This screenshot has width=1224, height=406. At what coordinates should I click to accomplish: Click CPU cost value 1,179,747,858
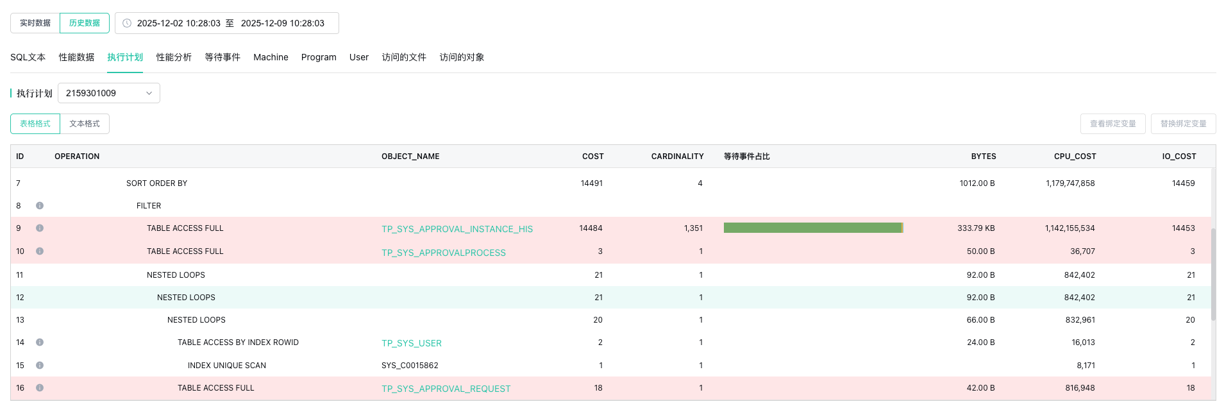1070,183
